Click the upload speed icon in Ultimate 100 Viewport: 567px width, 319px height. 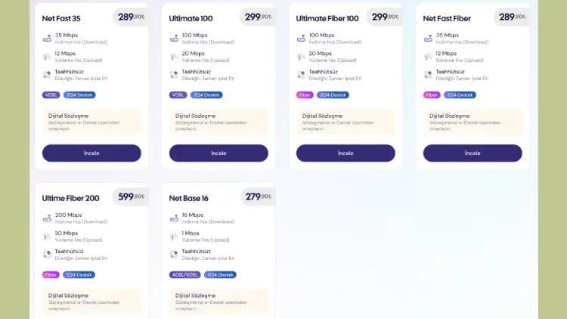click(174, 56)
